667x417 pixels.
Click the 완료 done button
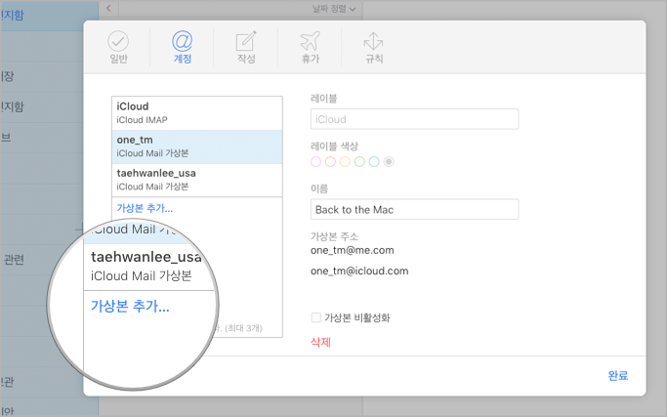coord(617,375)
